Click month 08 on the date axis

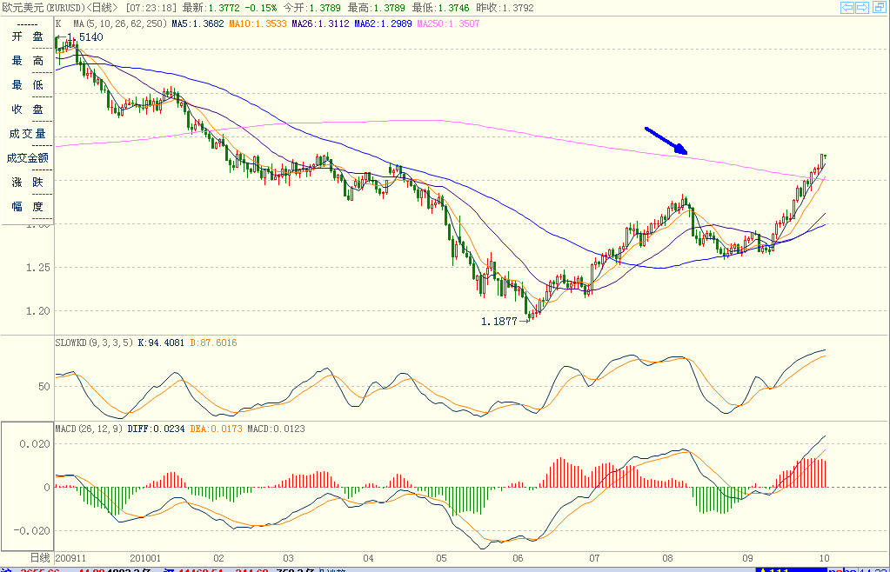pos(667,558)
